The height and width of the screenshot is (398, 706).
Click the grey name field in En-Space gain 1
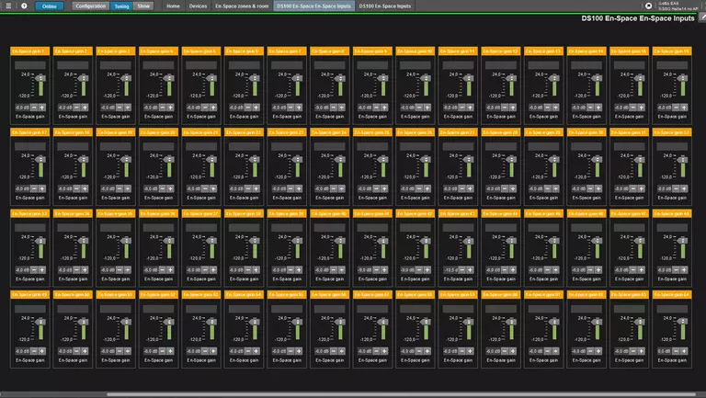point(30,65)
